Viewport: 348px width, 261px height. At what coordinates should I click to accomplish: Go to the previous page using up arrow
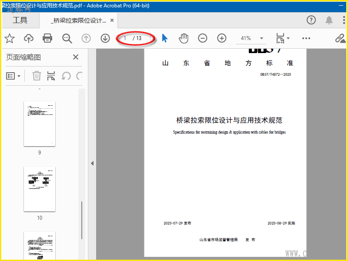coord(86,38)
